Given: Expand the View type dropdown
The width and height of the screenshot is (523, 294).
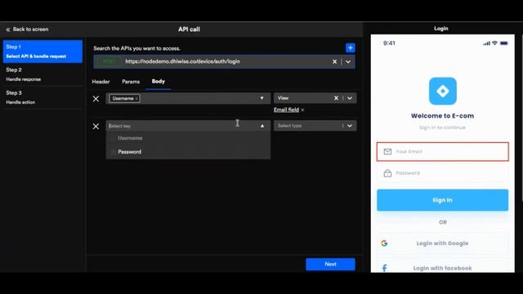Looking at the screenshot, I should coord(350,98).
